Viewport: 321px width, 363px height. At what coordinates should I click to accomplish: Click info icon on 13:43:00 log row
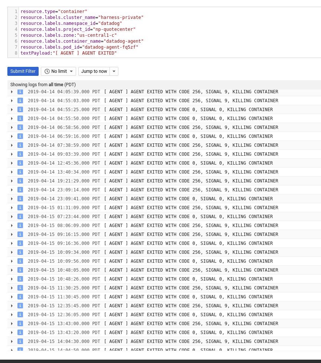click(20, 323)
